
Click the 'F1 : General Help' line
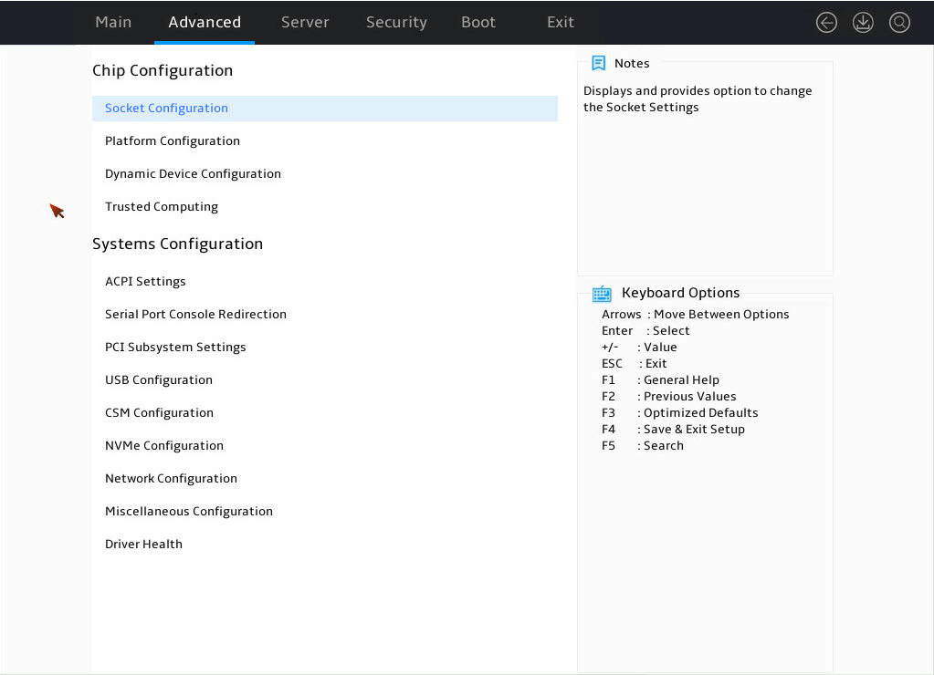point(661,379)
